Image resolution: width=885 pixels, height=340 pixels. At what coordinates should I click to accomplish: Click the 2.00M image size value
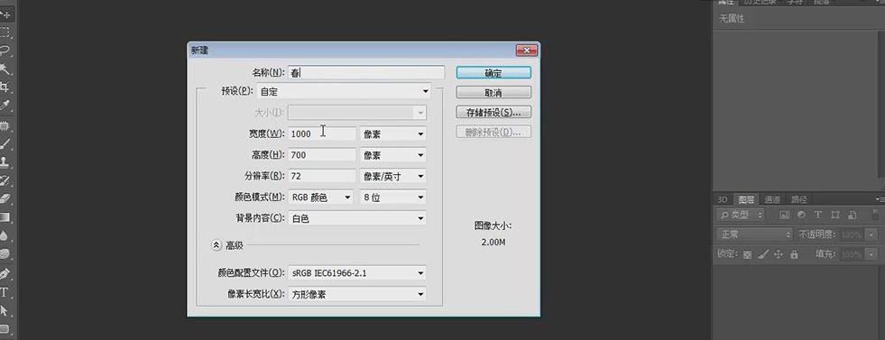pyautogui.click(x=493, y=242)
